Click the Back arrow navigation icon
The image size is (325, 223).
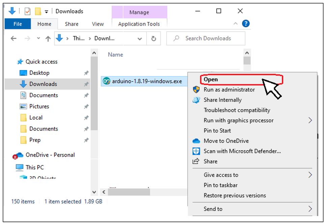pyautogui.click(x=13, y=38)
